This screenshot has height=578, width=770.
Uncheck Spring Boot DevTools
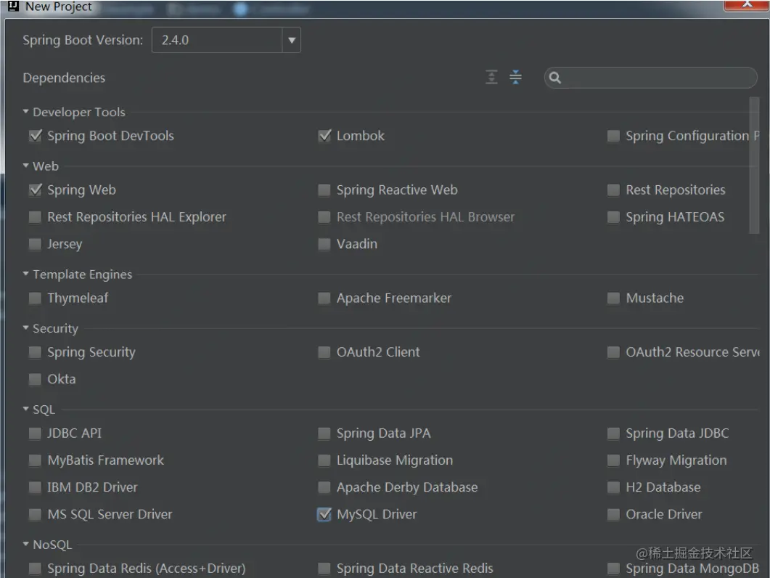coord(36,136)
